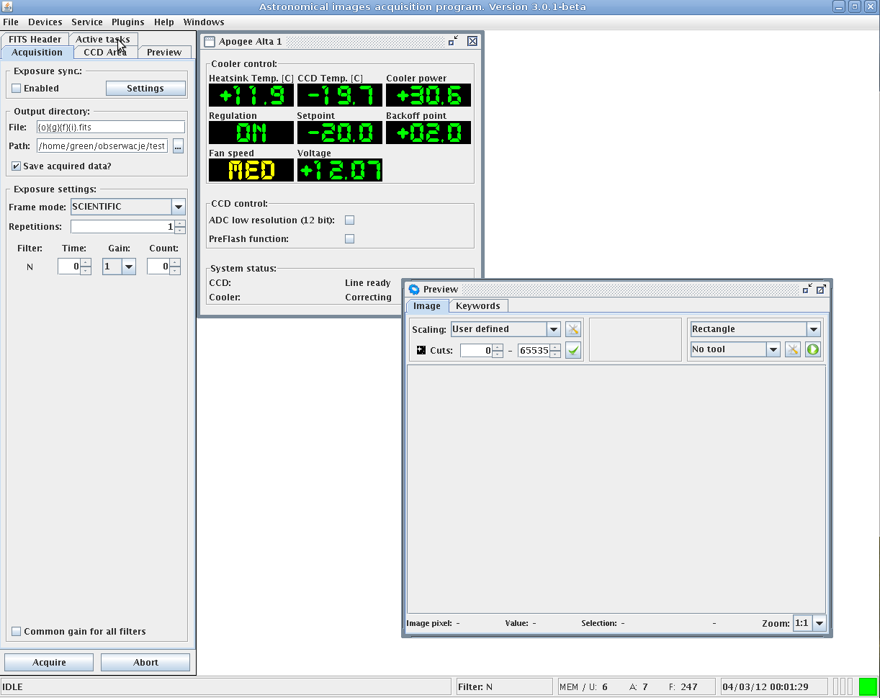
Task: Enable Common gain for all filters
Action: click(17, 632)
